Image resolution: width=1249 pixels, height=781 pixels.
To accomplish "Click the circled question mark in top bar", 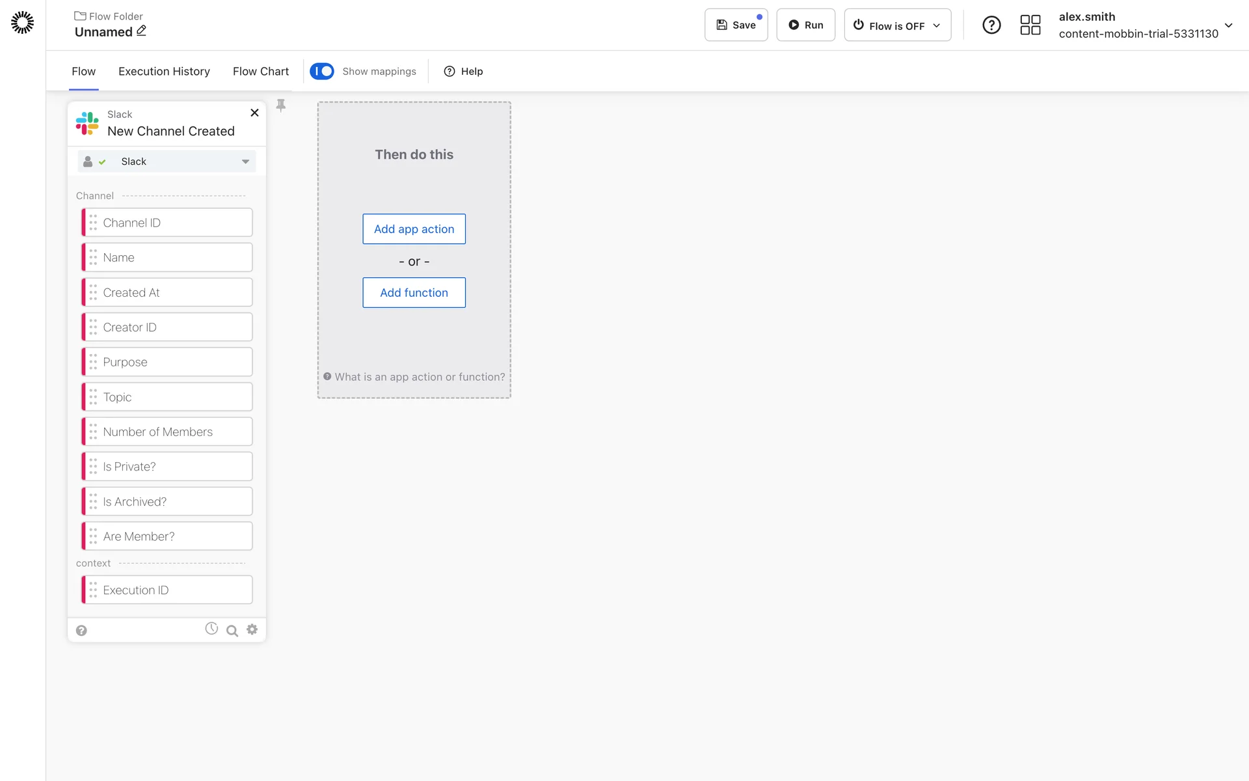I will [991, 25].
